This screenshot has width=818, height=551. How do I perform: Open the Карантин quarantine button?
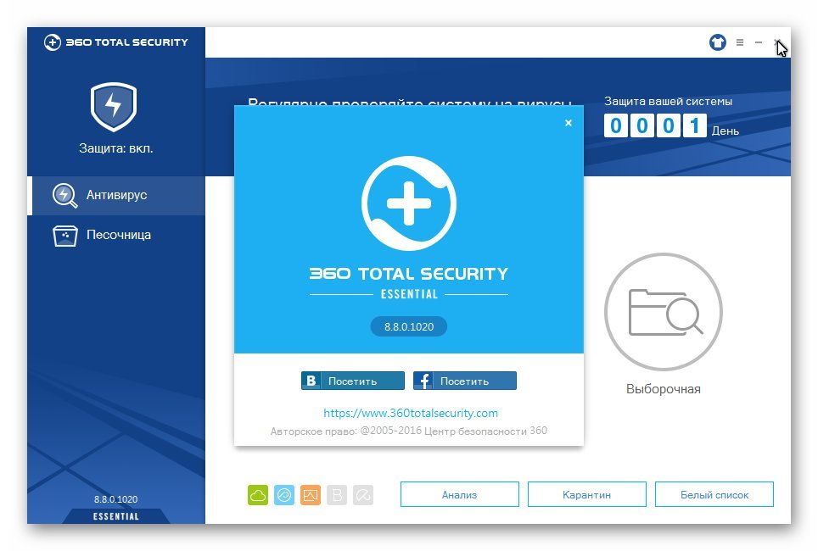tap(587, 495)
